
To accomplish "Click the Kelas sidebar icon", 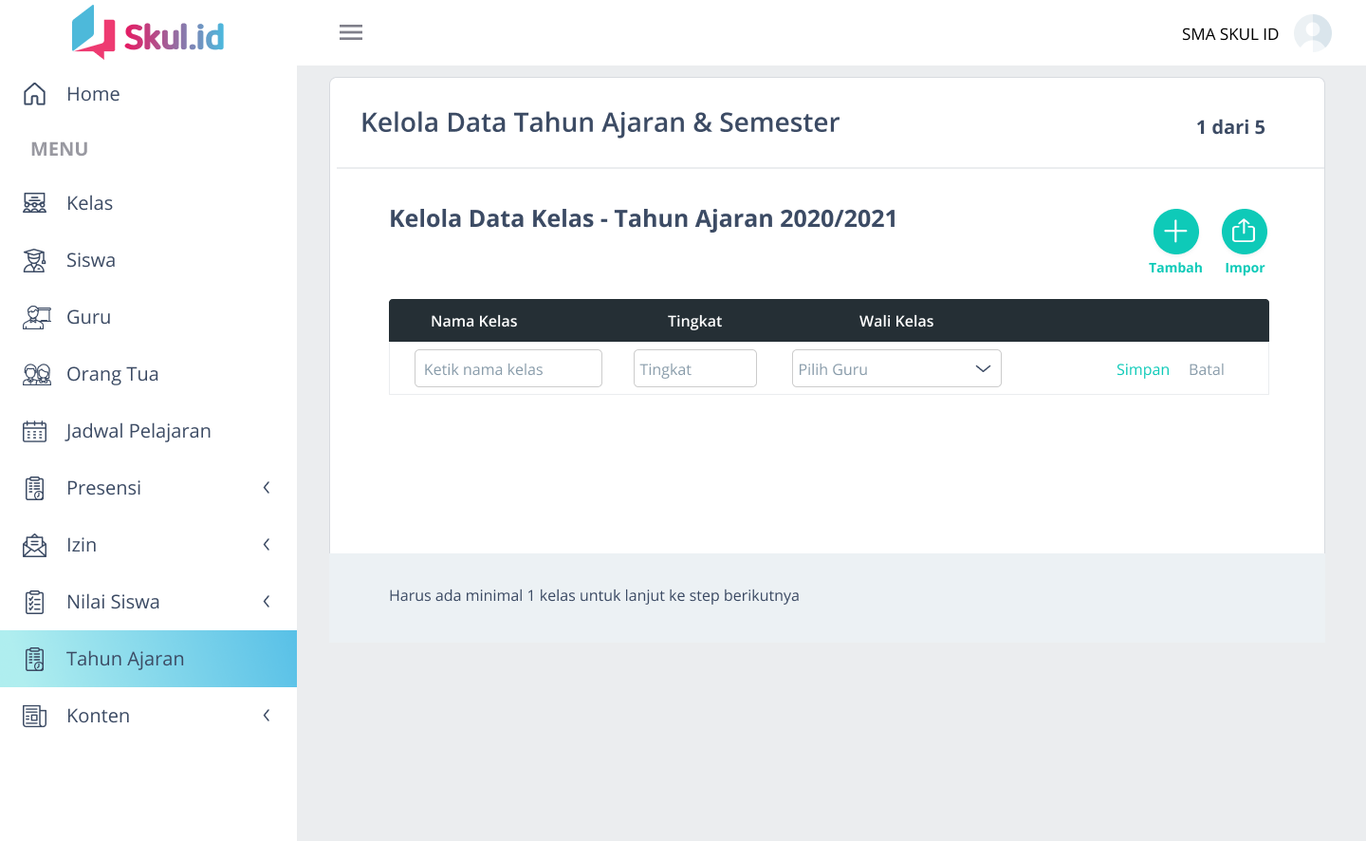I will pos(35,203).
